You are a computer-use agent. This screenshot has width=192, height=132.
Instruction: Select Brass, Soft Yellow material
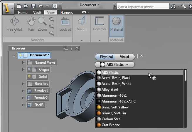click(139, 107)
